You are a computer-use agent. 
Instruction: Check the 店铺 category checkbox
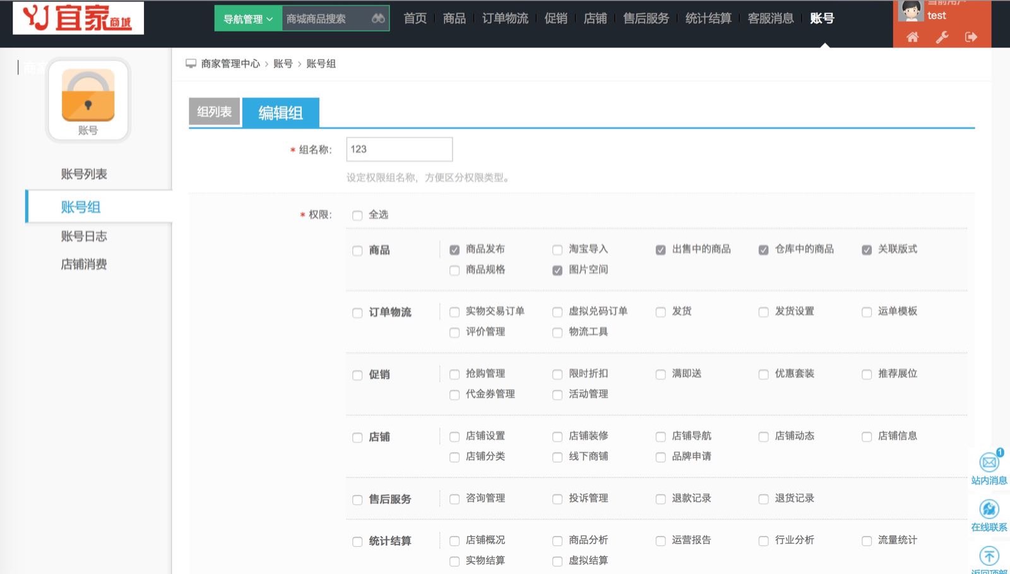[x=357, y=438]
